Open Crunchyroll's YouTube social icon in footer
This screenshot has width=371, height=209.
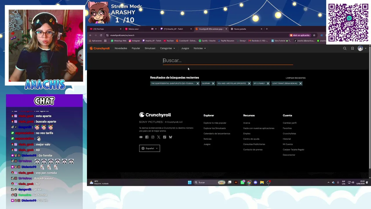pyautogui.click(x=141, y=137)
